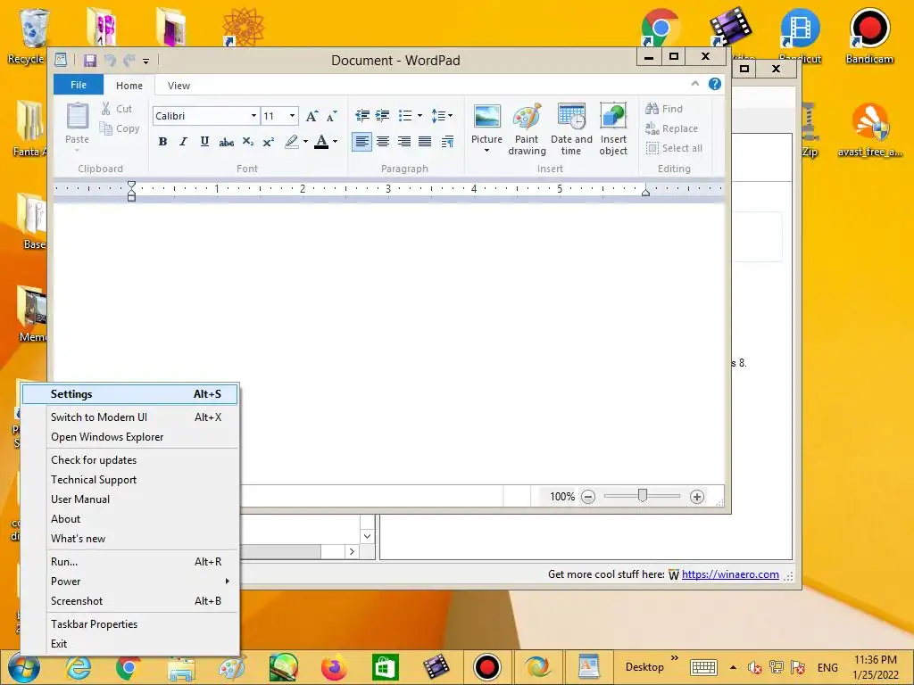Expand the Power submenu
The height and width of the screenshot is (685, 914).
click(x=130, y=582)
